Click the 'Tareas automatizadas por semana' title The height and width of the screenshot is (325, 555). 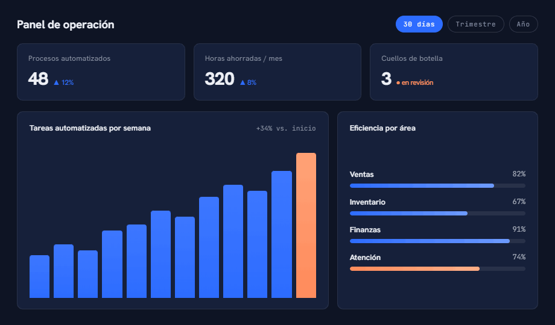tap(90, 128)
